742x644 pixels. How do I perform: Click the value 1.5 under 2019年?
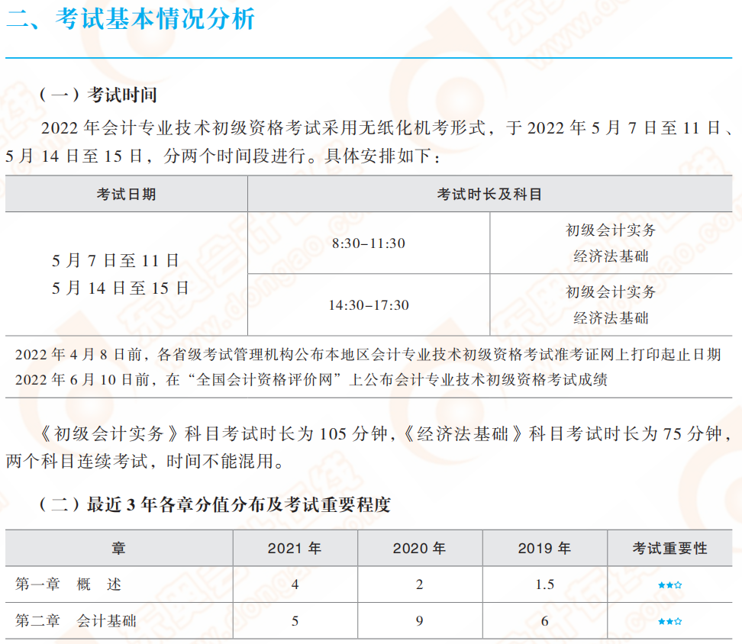(544, 583)
